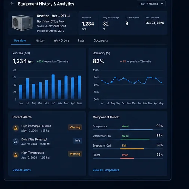Click the High Temperature warning icon
This screenshot has height=189, width=189.
pyautogui.click(x=16, y=155)
